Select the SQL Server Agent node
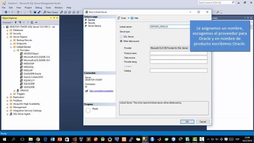 pos(21,114)
